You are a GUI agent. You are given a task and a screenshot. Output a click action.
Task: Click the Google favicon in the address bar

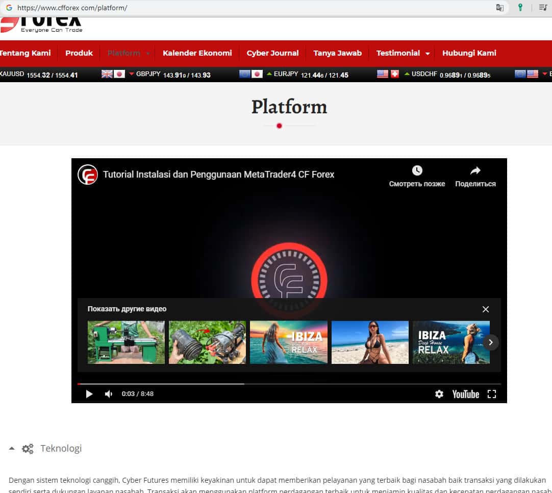coord(9,7)
